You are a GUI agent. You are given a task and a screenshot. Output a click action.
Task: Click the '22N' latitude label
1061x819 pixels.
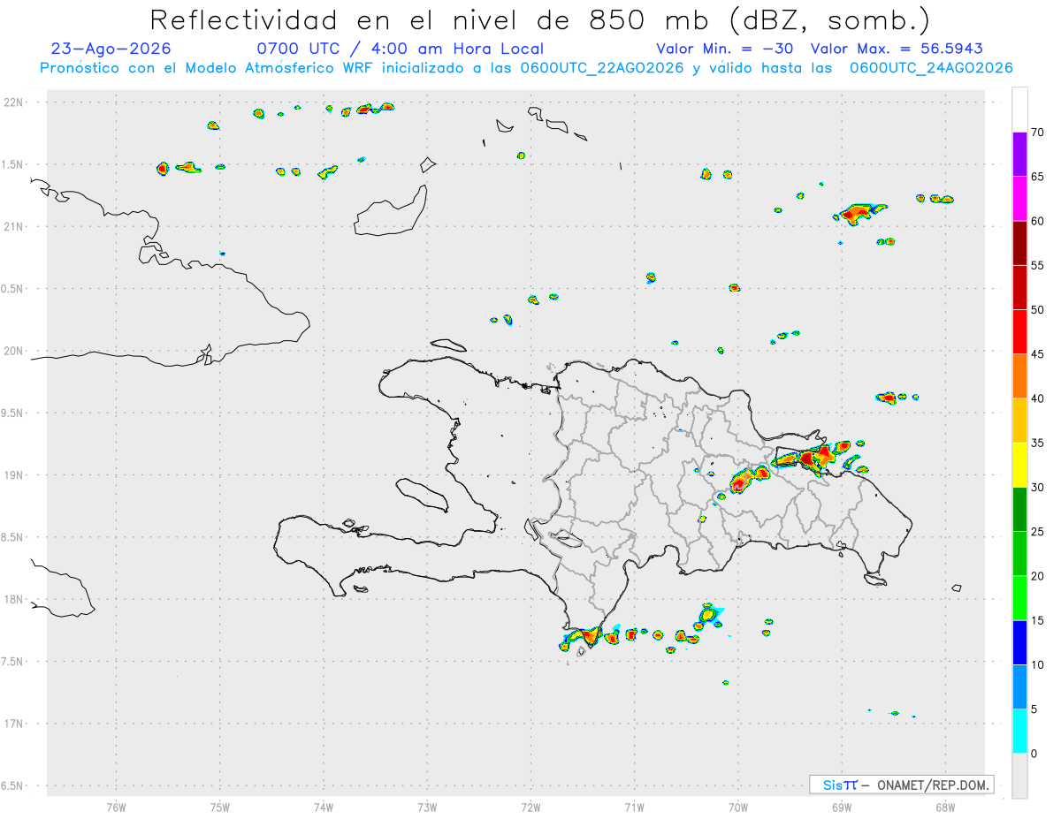tap(13, 102)
